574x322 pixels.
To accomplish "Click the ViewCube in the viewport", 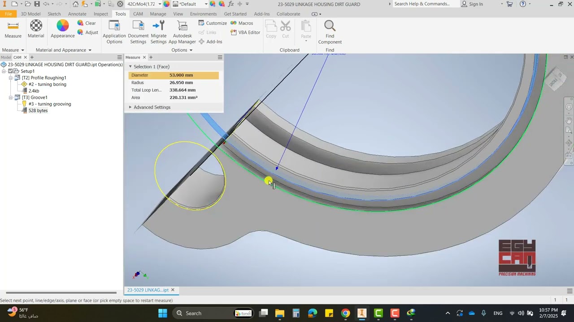I will [x=555, y=80].
